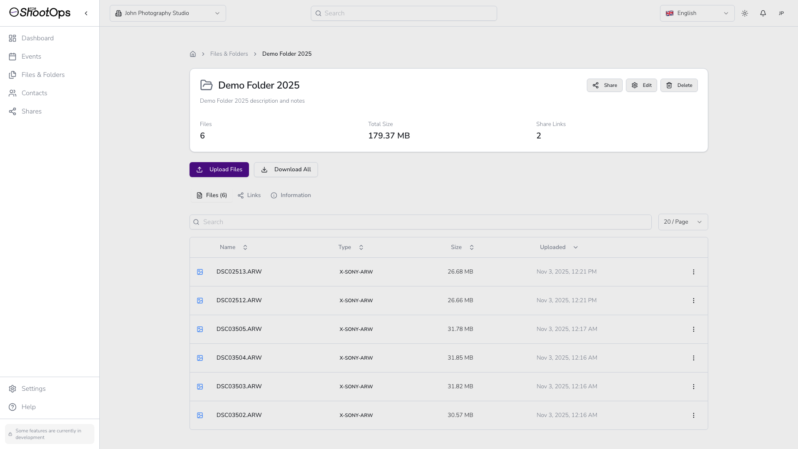Open the three-dot menu for DSC03502.ARW
This screenshot has width=798, height=449.
pos(693,415)
